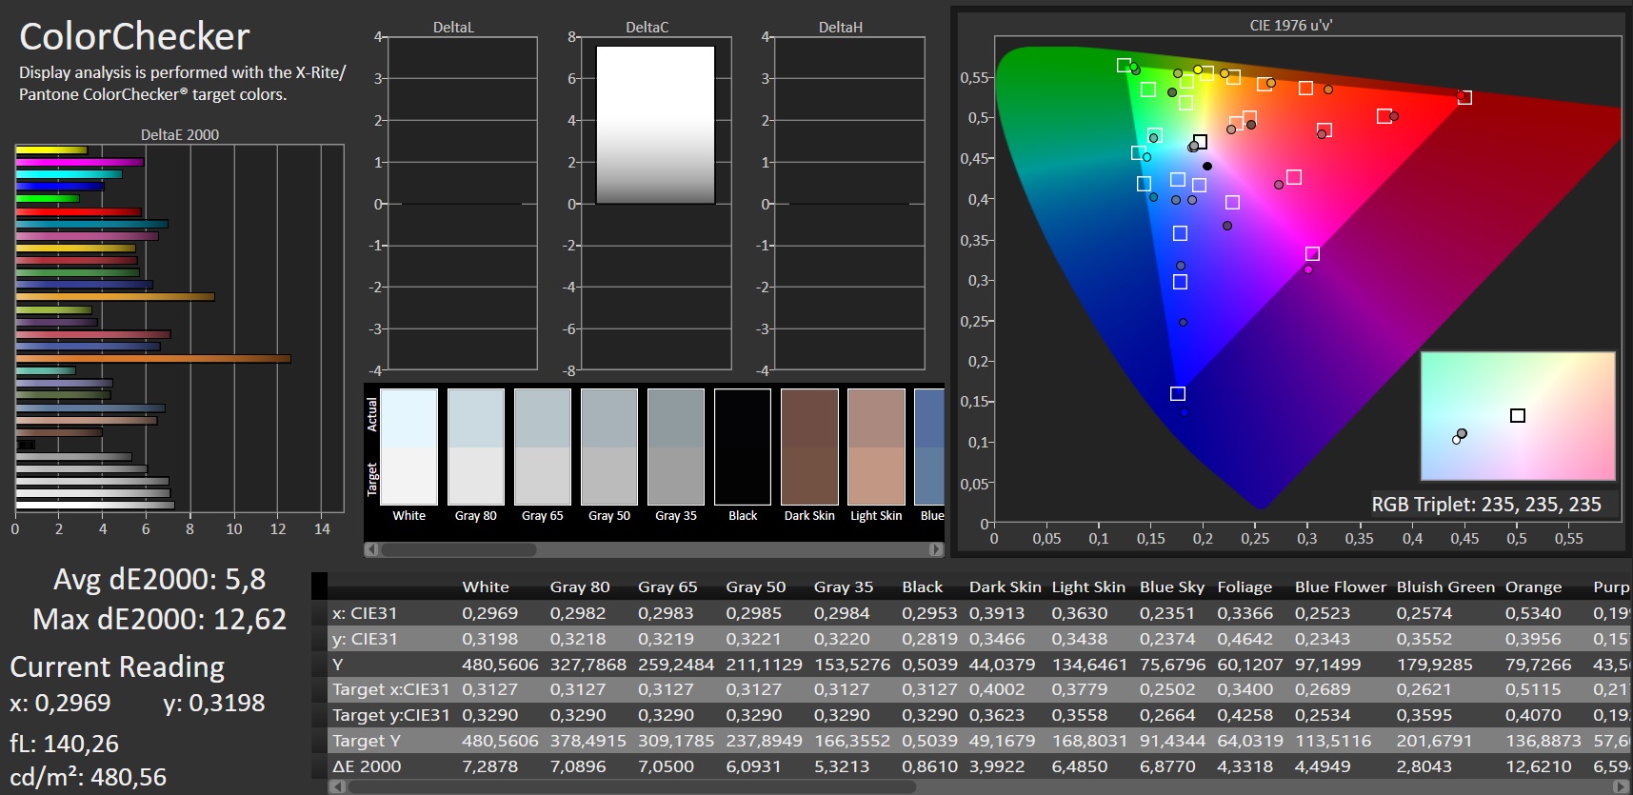Click the ΔE 2000 value 12,6210
The width and height of the screenshot is (1633, 795).
pyautogui.click(x=1538, y=766)
